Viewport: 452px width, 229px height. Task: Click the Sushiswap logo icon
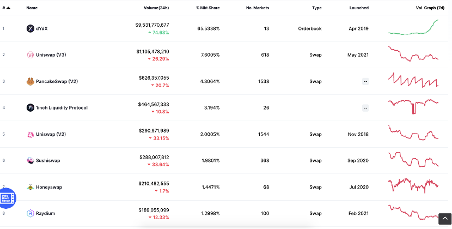coord(30,160)
